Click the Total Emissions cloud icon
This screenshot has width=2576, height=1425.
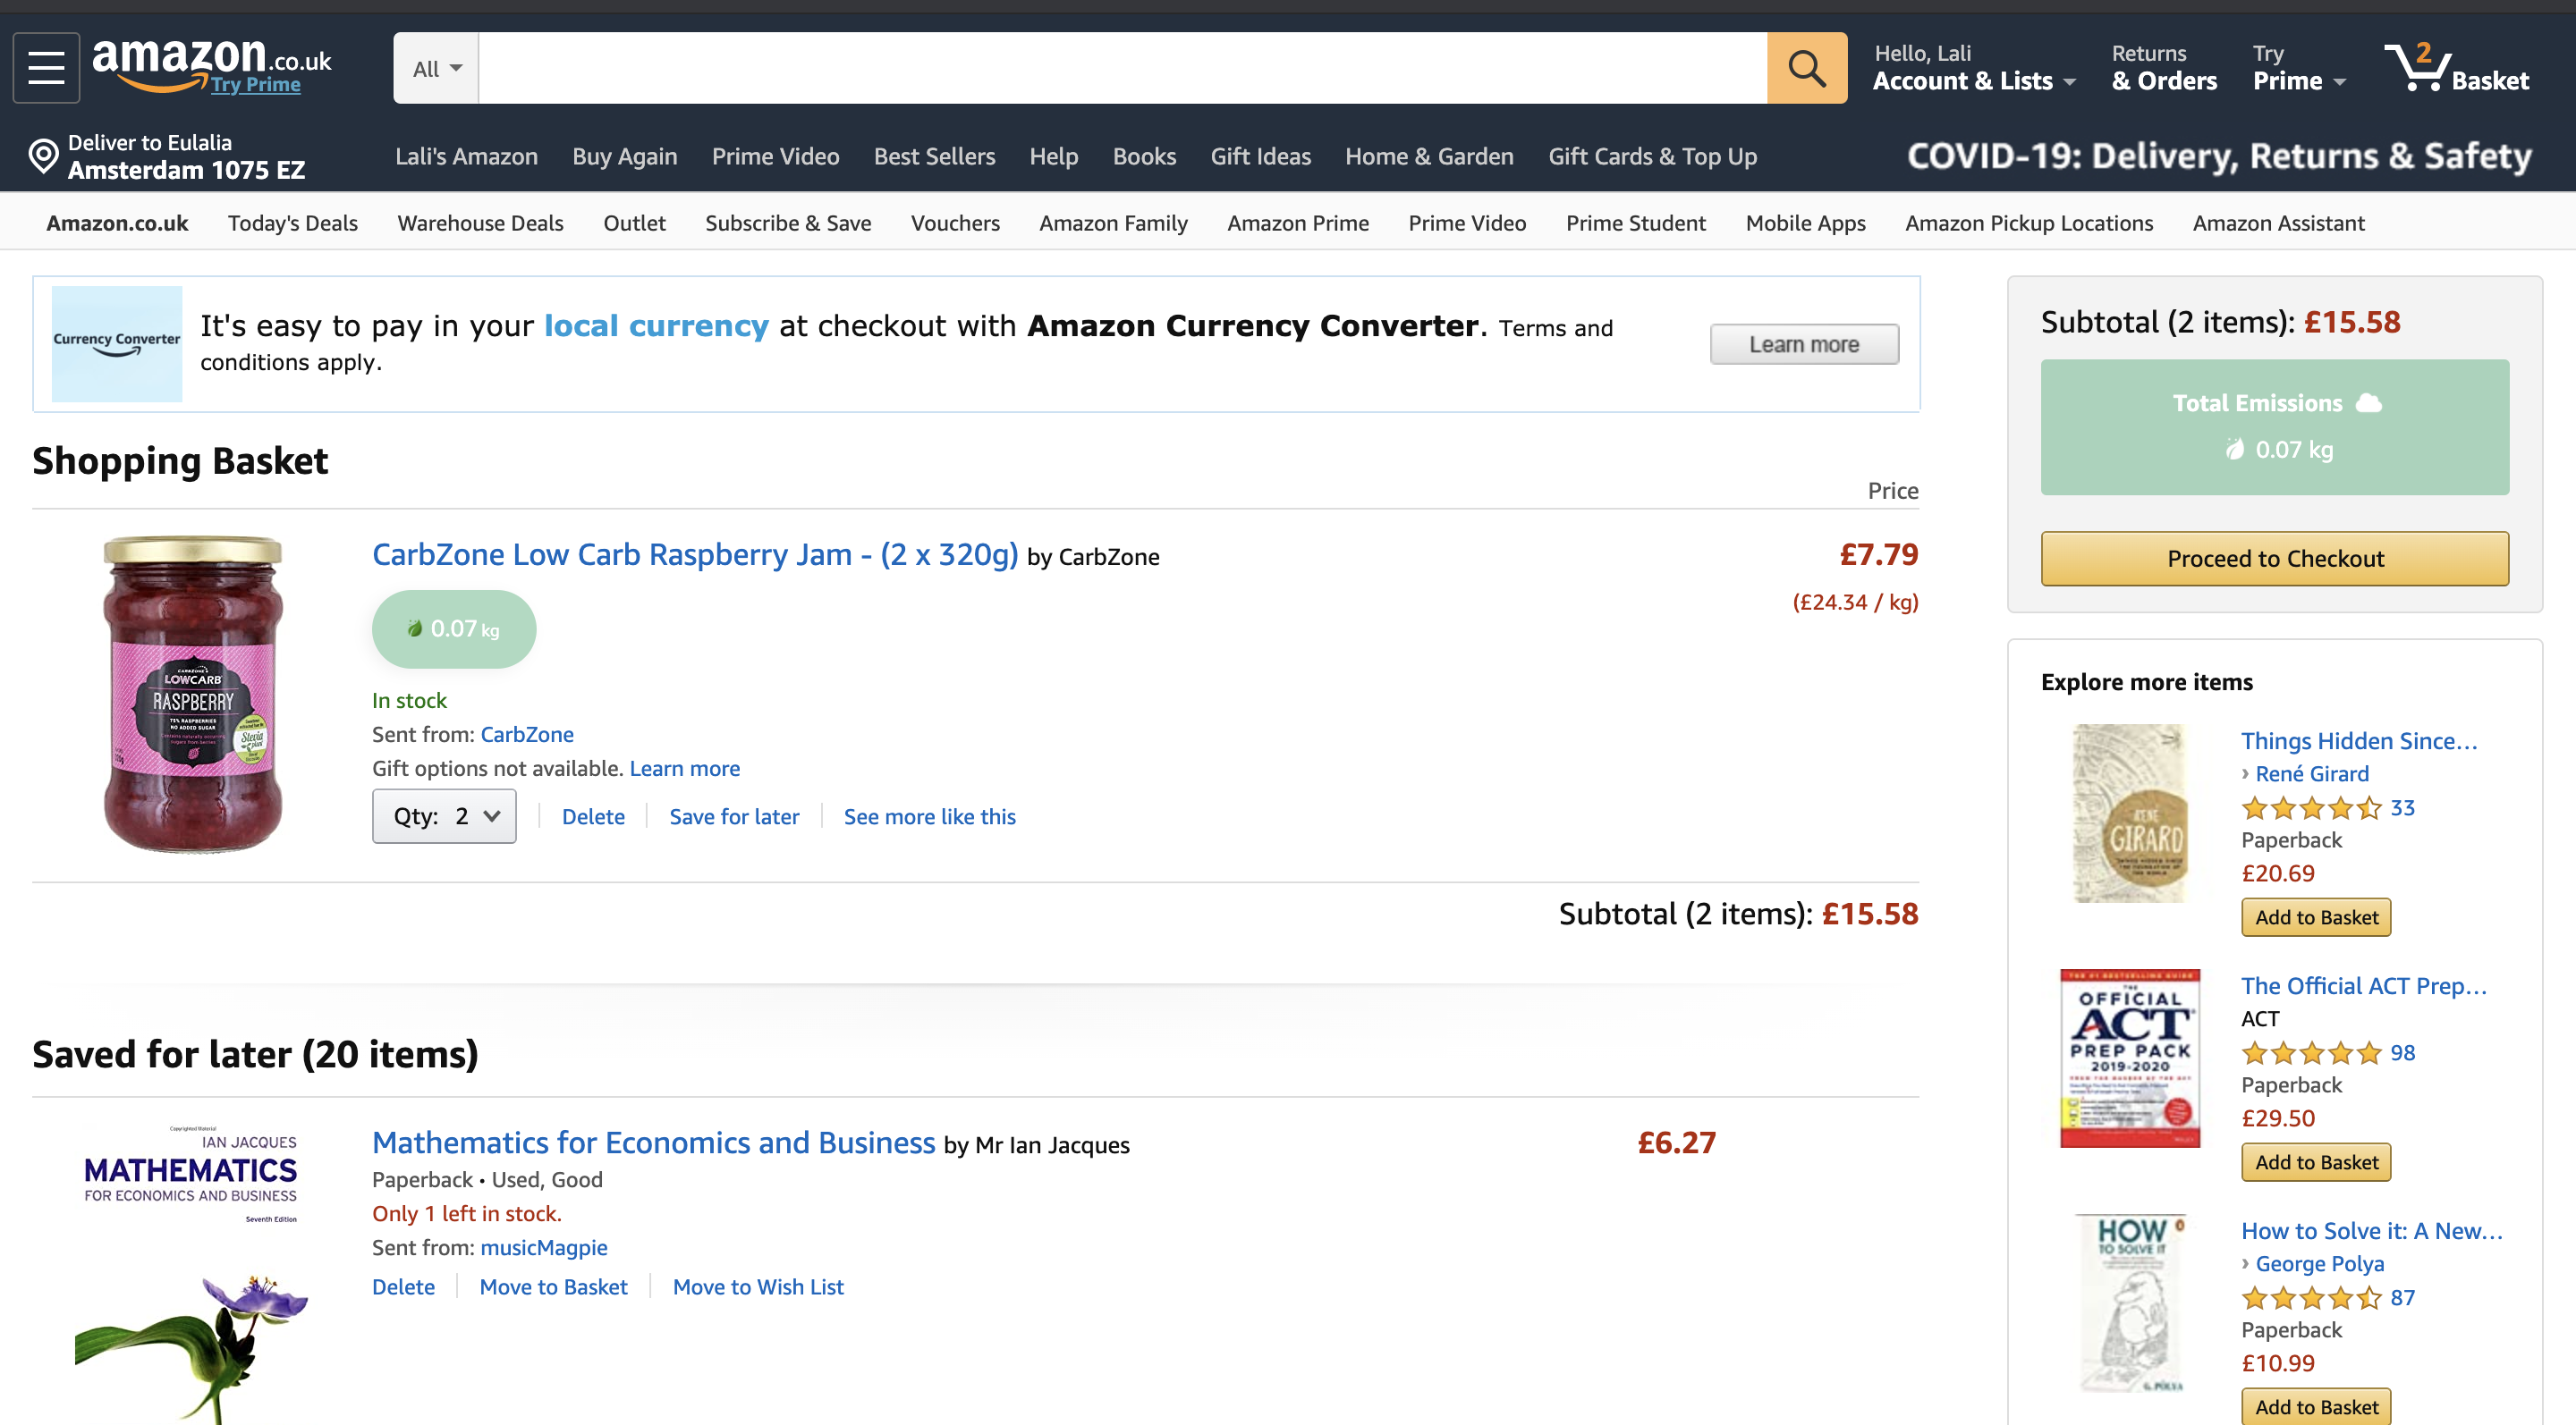pyautogui.click(x=2368, y=402)
